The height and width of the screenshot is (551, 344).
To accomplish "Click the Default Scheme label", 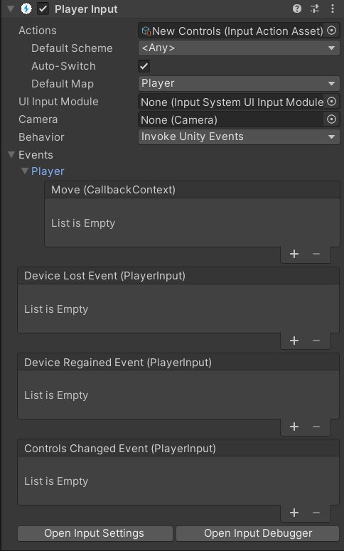I will pyautogui.click(x=72, y=48).
